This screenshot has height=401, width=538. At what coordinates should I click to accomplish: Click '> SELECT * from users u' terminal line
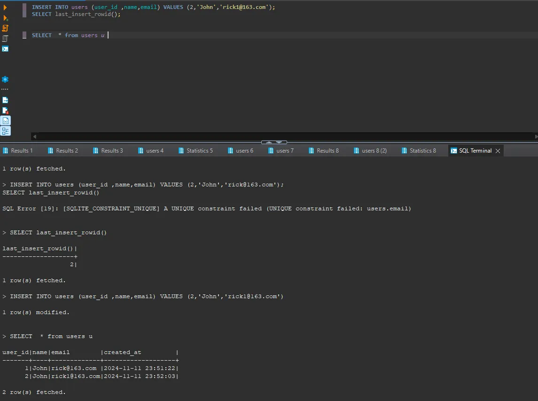point(47,336)
